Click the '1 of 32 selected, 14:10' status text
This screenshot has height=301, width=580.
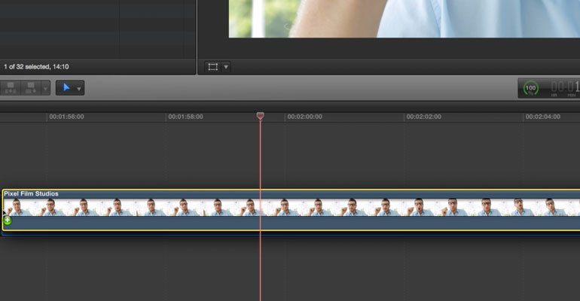[x=36, y=67]
